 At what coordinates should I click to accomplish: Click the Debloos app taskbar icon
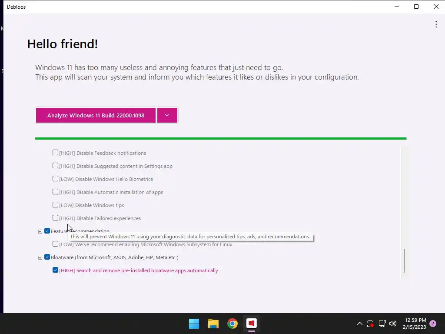(252, 323)
